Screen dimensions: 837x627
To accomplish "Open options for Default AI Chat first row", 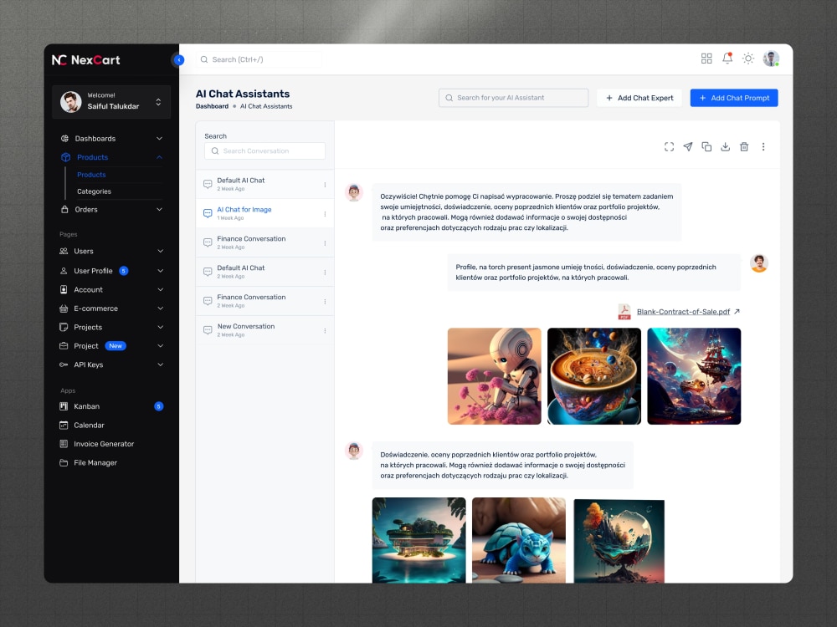I will [x=325, y=185].
